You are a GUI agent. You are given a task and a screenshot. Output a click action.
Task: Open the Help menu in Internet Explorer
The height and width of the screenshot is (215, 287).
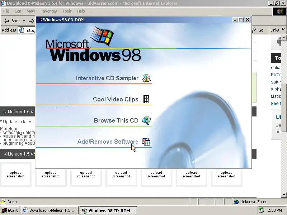(x=81, y=11)
